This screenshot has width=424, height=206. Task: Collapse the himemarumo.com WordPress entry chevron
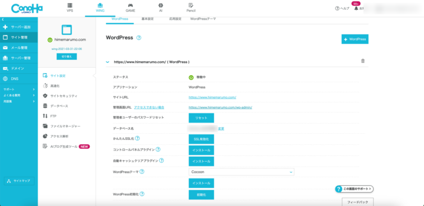click(108, 62)
